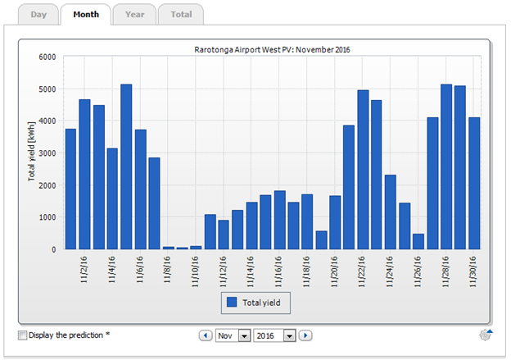Image resolution: width=511 pixels, height=360 pixels.
Task: Open the chart settings gear icon
Action: click(x=485, y=334)
